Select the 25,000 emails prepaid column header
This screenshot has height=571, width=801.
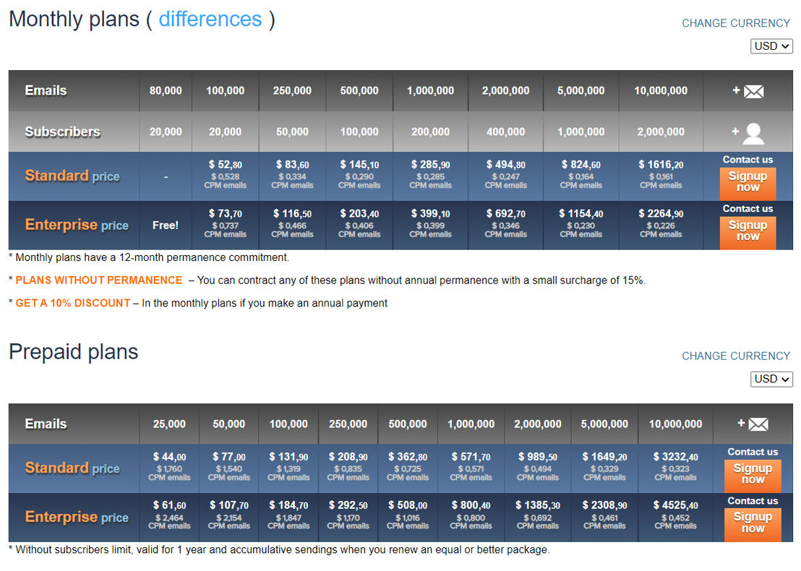coord(170,424)
